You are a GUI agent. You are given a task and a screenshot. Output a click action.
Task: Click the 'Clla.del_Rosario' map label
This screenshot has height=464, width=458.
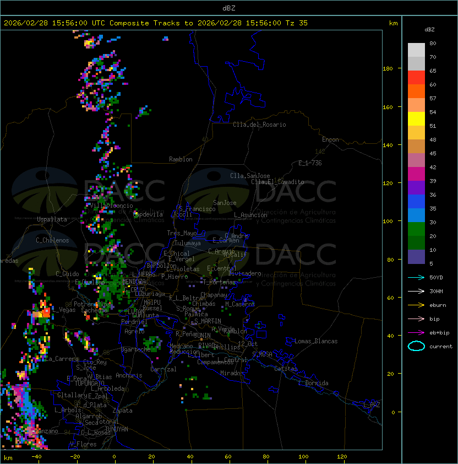click(x=259, y=125)
